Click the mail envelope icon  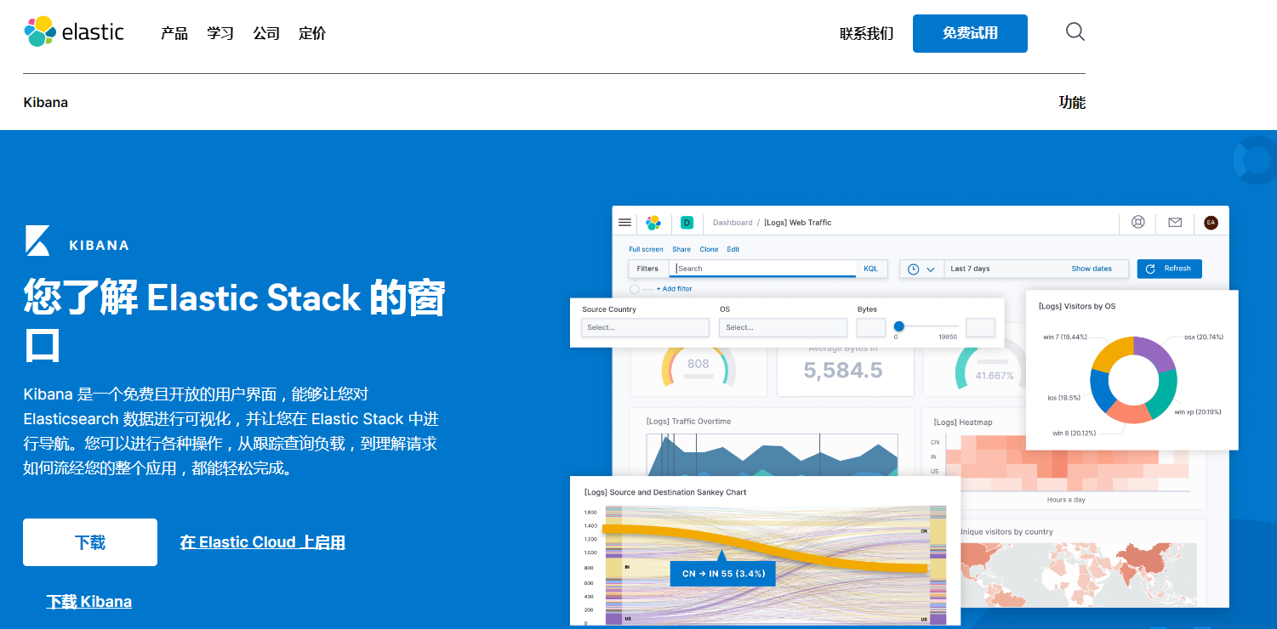pyautogui.click(x=1175, y=222)
